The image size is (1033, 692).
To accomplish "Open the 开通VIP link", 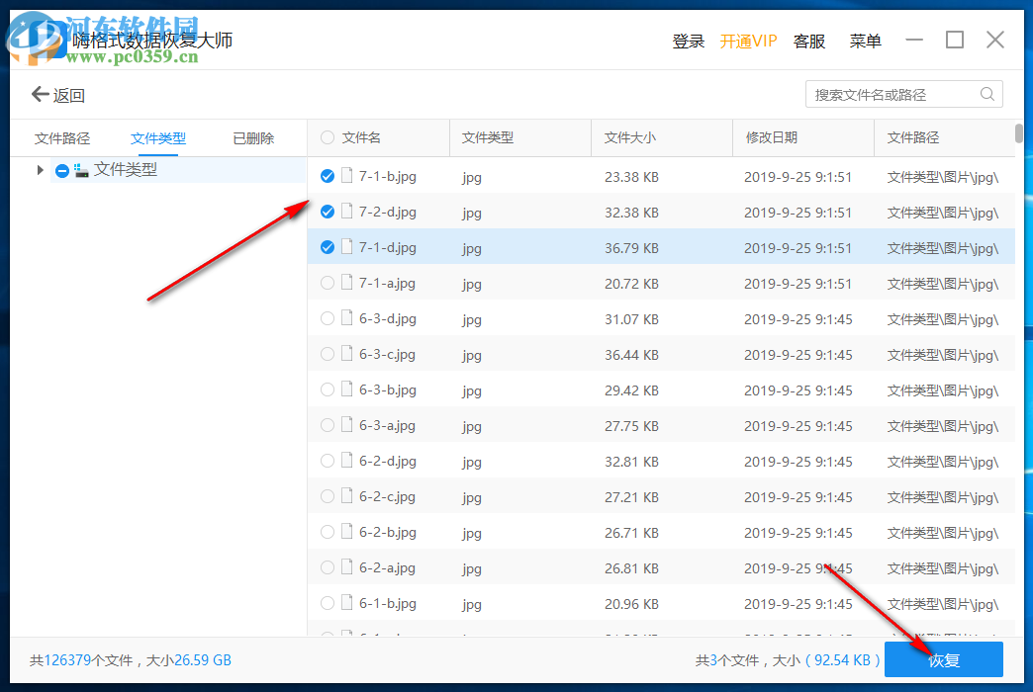I will (x=749, y=41).
